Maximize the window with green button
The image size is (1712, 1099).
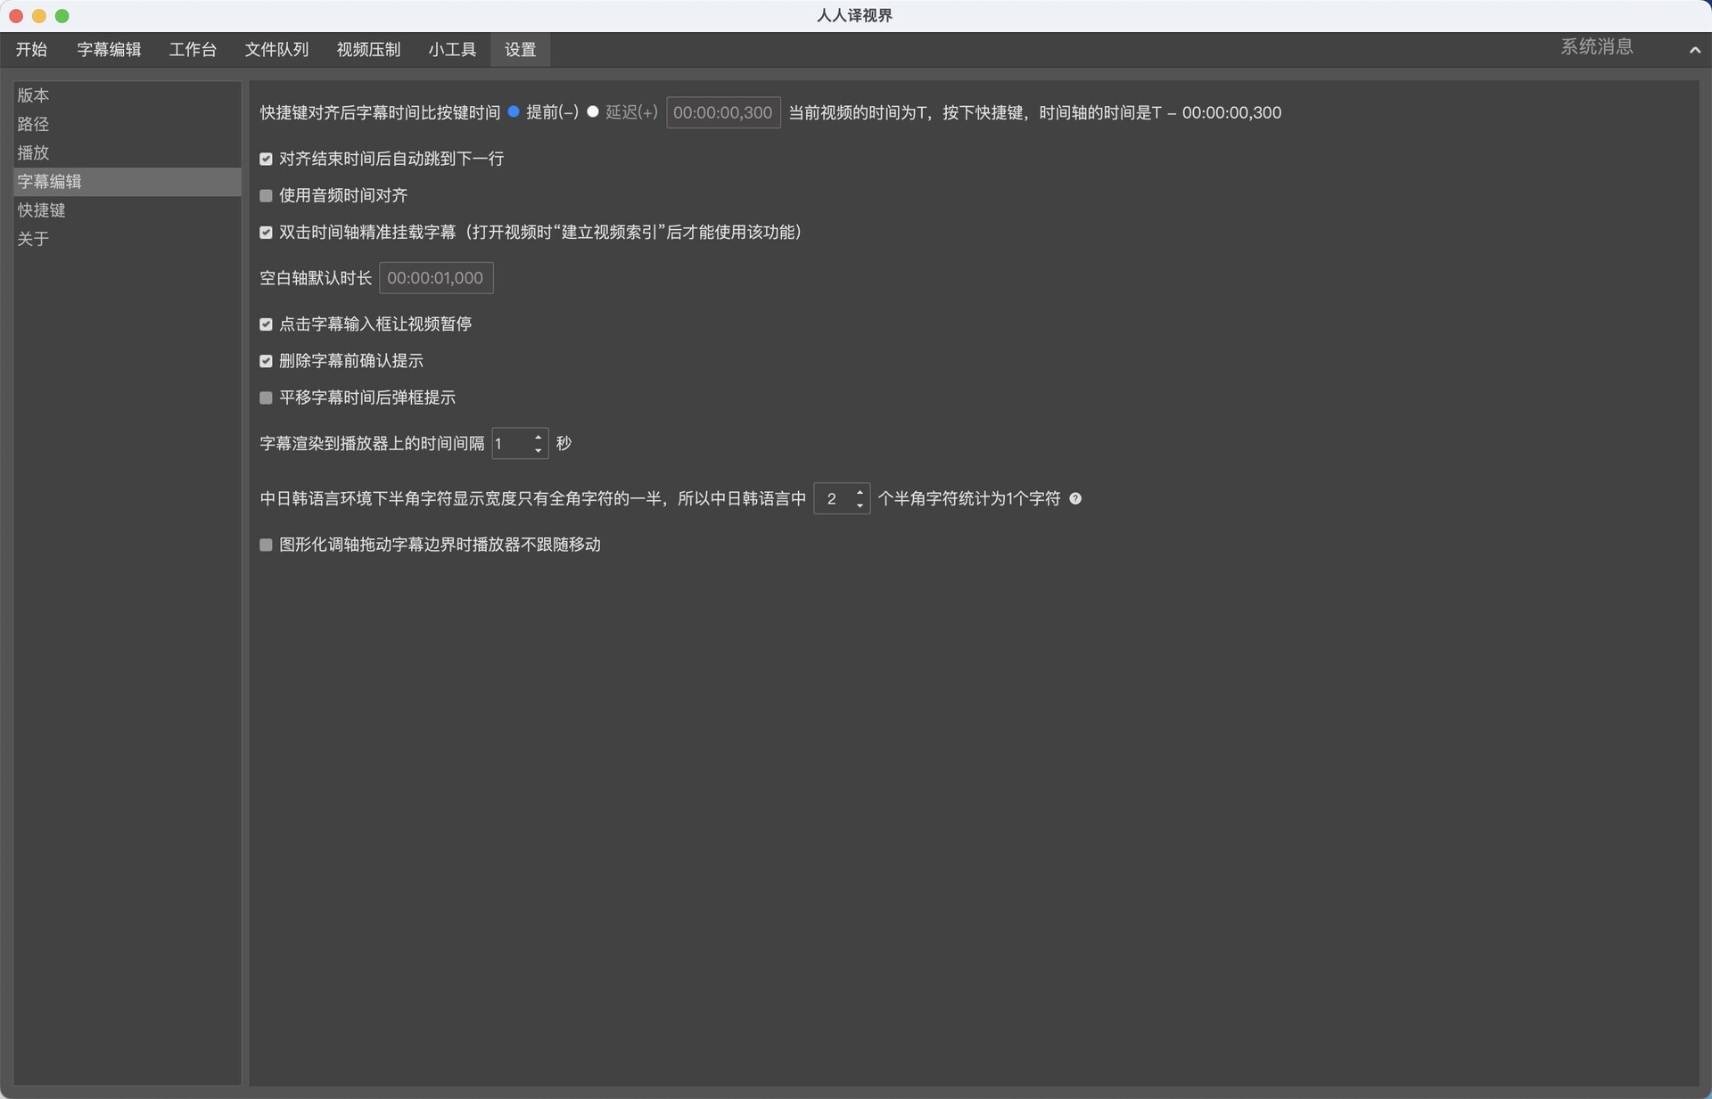click(x=62, y=16)
